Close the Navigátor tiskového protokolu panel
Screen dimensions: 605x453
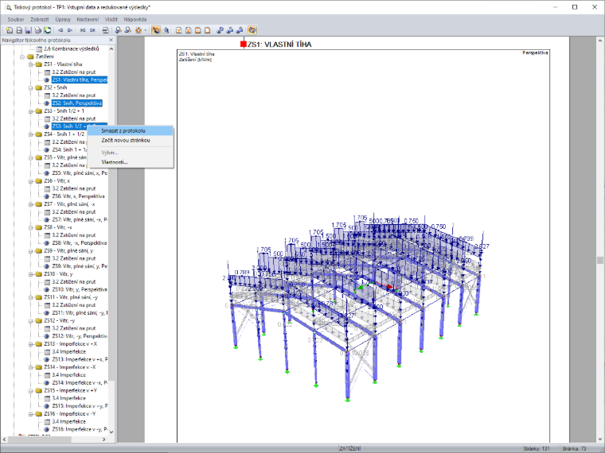[111, 40]
